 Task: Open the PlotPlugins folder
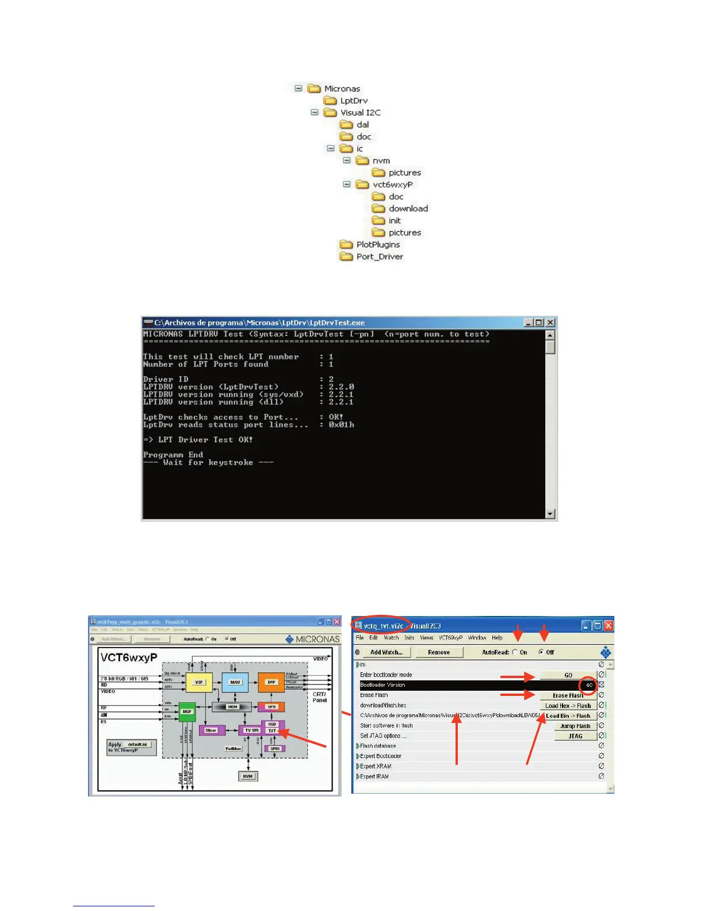point(370,244)
